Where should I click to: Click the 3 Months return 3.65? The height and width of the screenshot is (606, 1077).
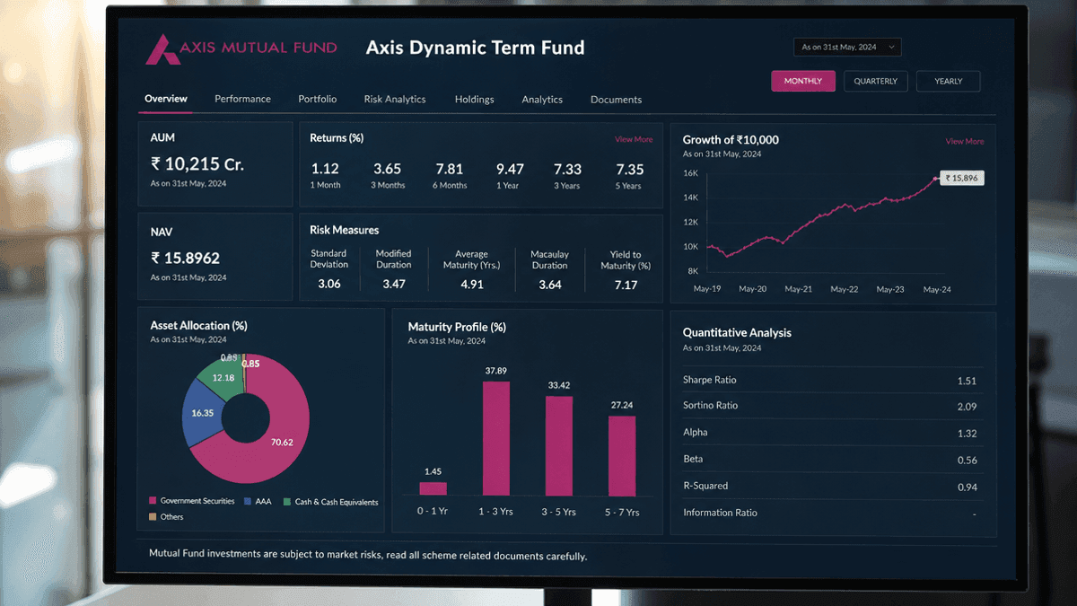(x=388, y=169)
